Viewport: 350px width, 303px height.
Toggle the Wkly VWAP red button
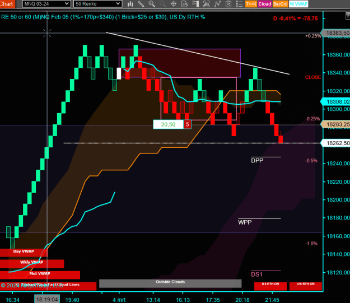(32, 264)
